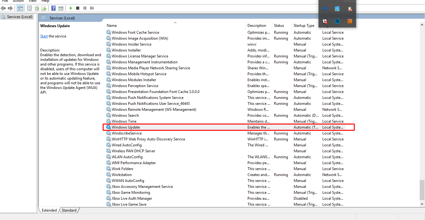Open the File menu
425x220 pixels.
(x=5, y=1)
